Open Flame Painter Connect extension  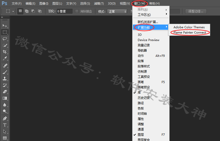[189, 33]
